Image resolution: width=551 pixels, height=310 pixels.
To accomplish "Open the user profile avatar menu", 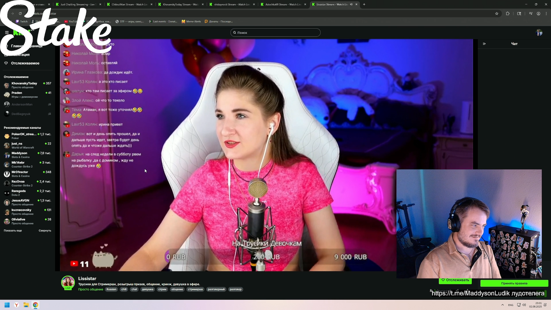I will coord(539,33).
